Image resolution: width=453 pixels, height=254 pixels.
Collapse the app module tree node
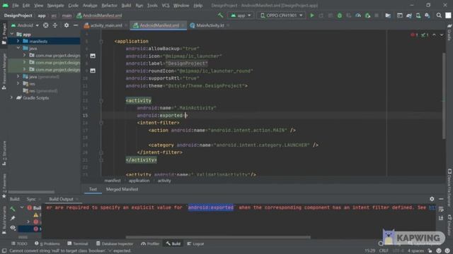12,34
